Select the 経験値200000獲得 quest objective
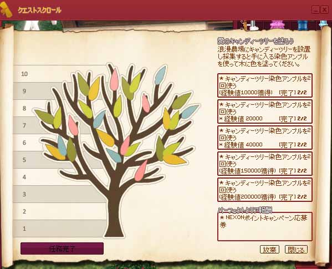The width and height of the screenshot is (332, 269). [265, 190]
